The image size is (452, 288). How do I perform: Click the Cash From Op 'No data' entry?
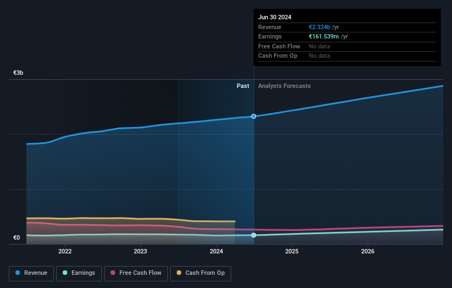pyautogui.click(x=320, y=56)
